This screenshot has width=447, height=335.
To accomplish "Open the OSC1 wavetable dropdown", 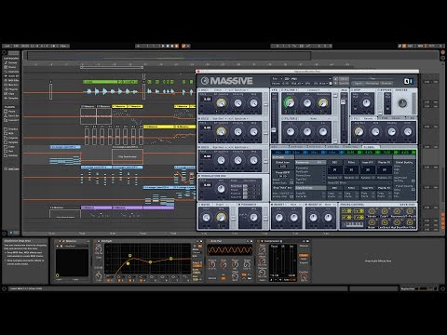I will coord(220,90).
